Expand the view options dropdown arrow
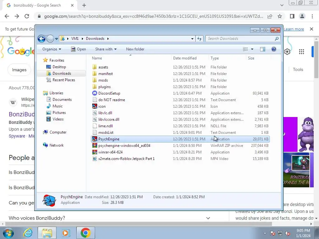Image resolution: width=319 pixels, height=239 pixels. click(x=252, y=49)
